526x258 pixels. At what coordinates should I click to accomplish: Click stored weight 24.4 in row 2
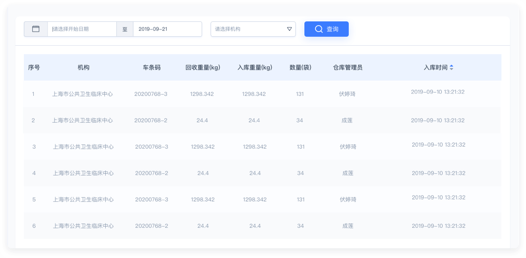tap(254, 121)
